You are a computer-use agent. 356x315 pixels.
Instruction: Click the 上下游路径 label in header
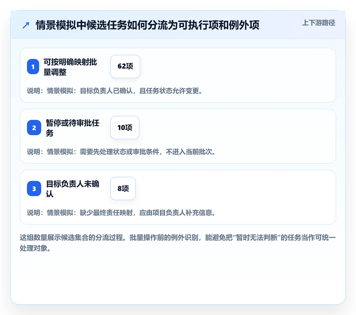(319, 23)
